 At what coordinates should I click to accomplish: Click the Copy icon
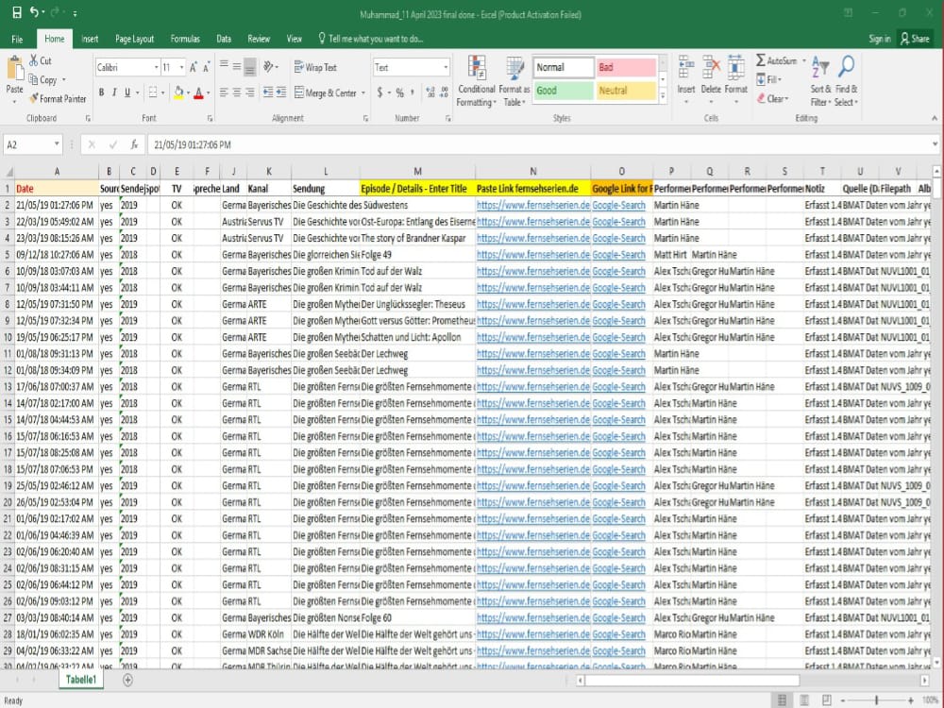pos(34,79)
